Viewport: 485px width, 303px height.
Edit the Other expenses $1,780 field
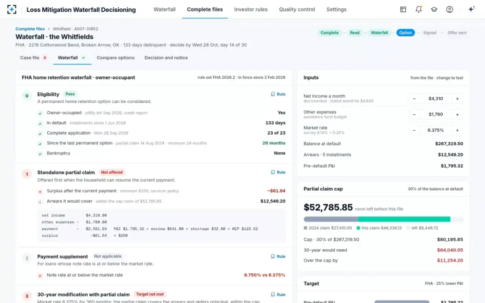(x=436, y=114)
